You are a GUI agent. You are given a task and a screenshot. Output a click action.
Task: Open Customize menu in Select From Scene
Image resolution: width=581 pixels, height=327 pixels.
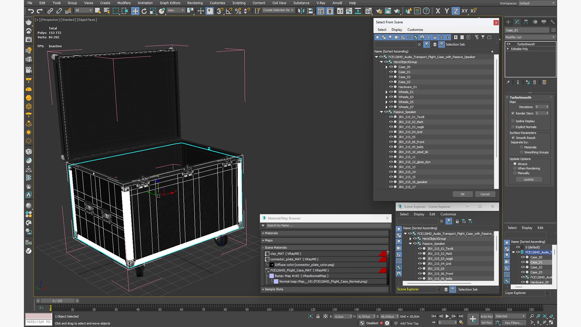coord(415,30)
